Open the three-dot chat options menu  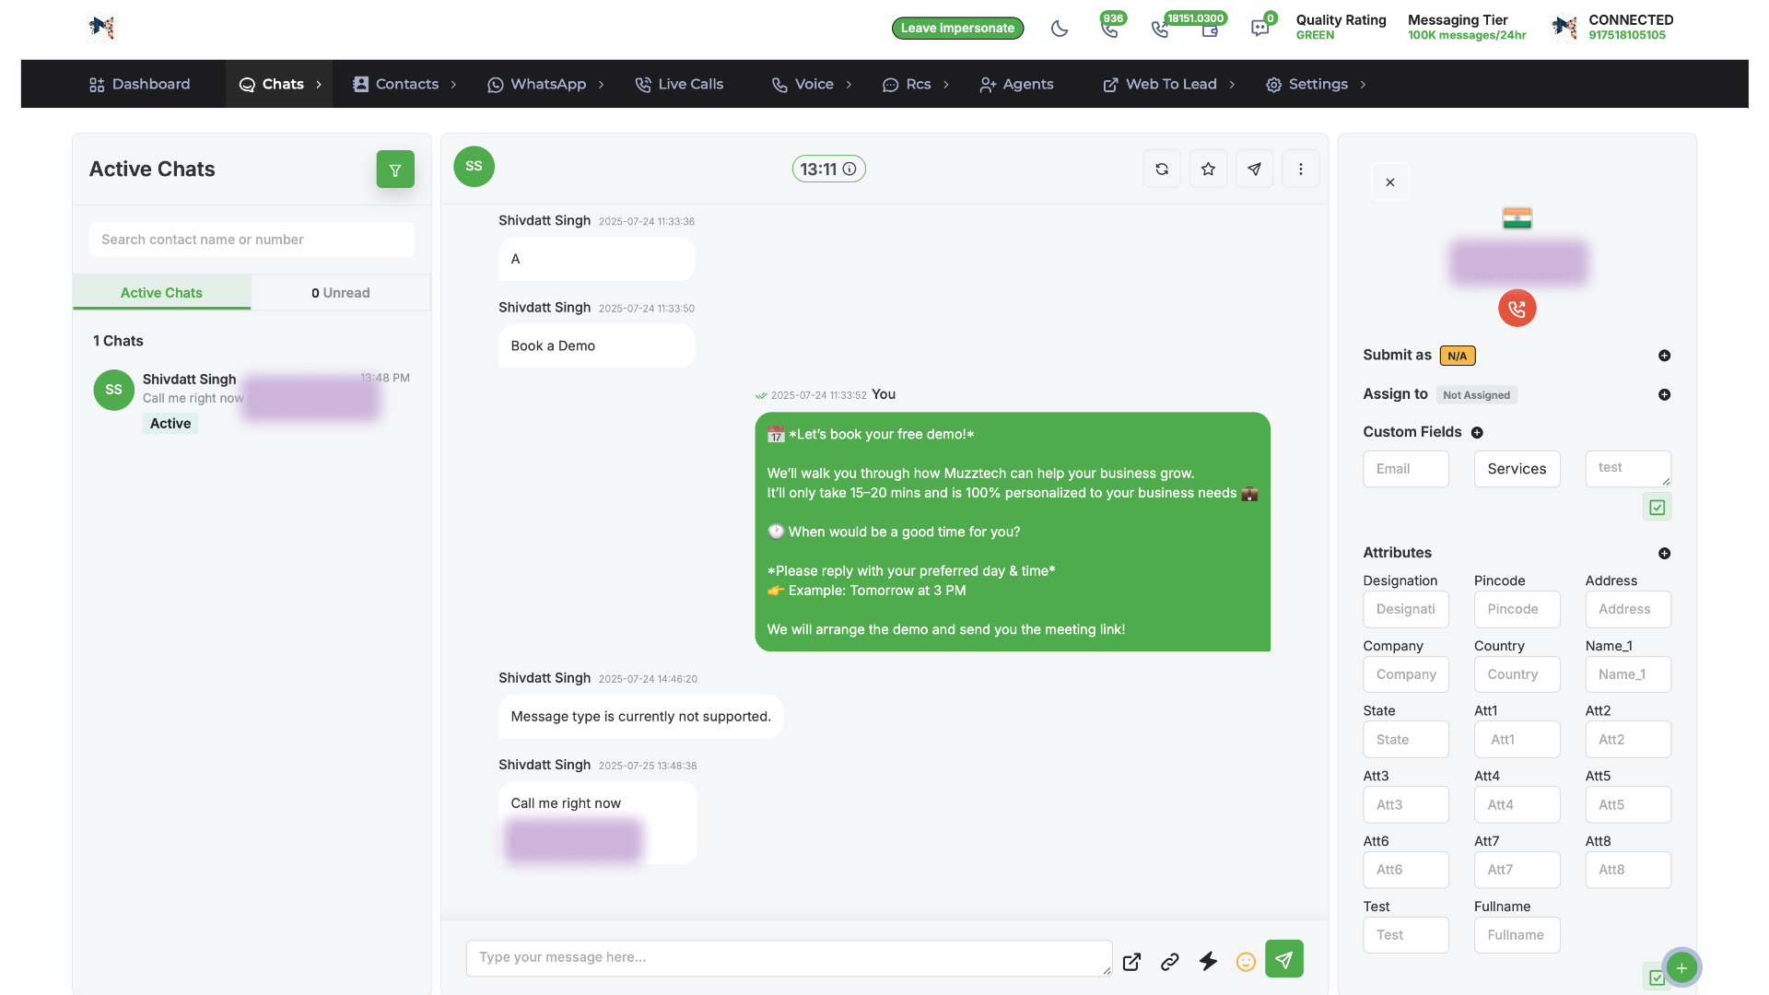click(x=1300, y=169)
